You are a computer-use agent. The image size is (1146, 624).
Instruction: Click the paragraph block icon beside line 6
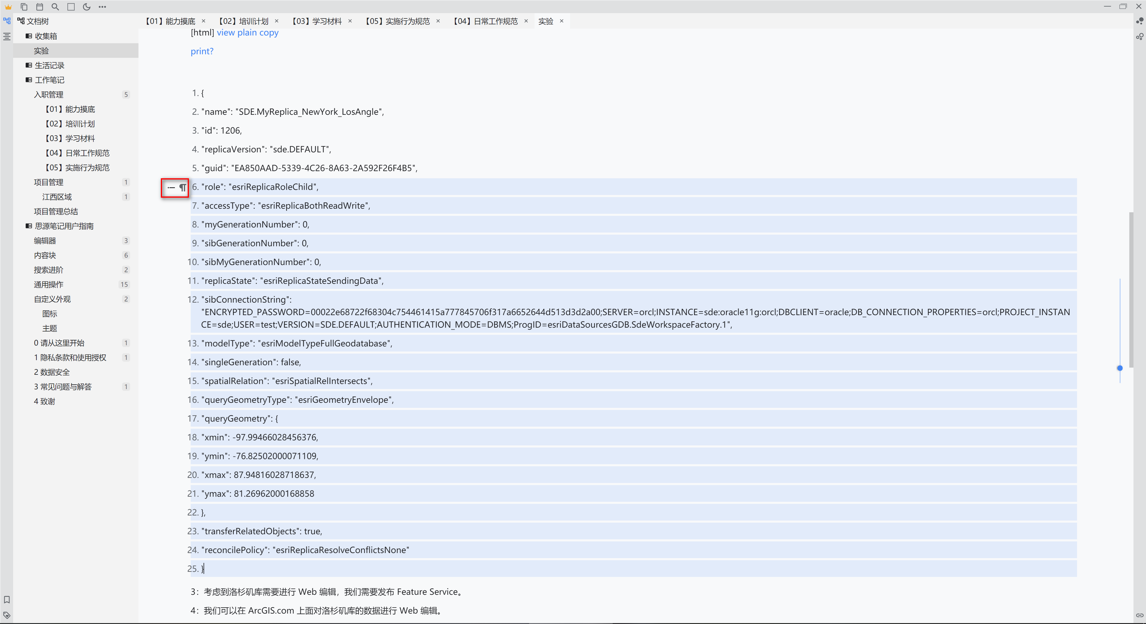[182, 188]
